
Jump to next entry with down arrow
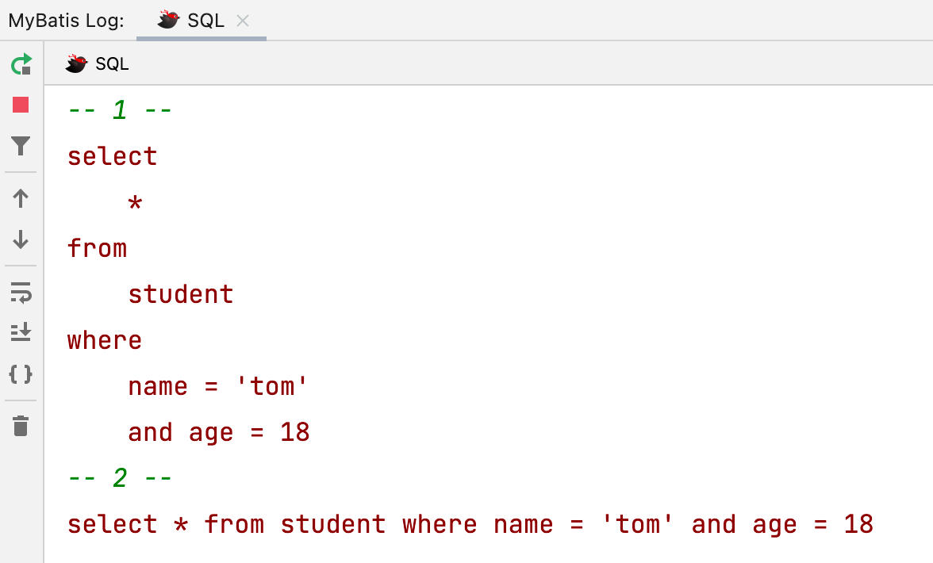pos(21,239)
